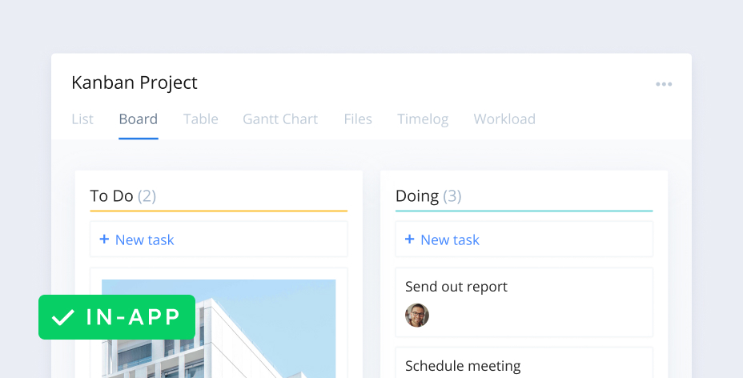The image size is (743, 378).
Task: Click the assignee avatar on Send out report
Action: coord(417,315)
